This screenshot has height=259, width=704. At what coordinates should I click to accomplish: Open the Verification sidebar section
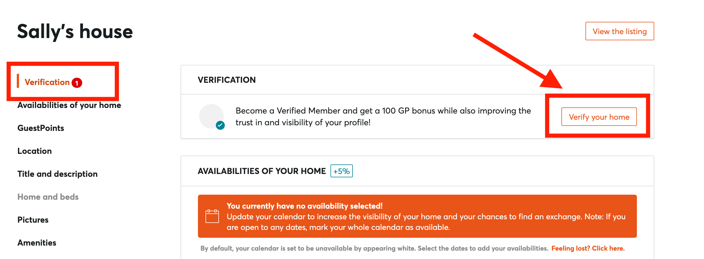[47, 82]
